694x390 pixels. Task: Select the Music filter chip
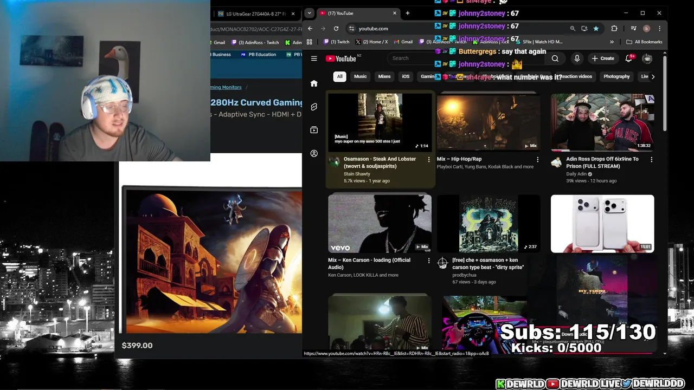tap(361, 76)
